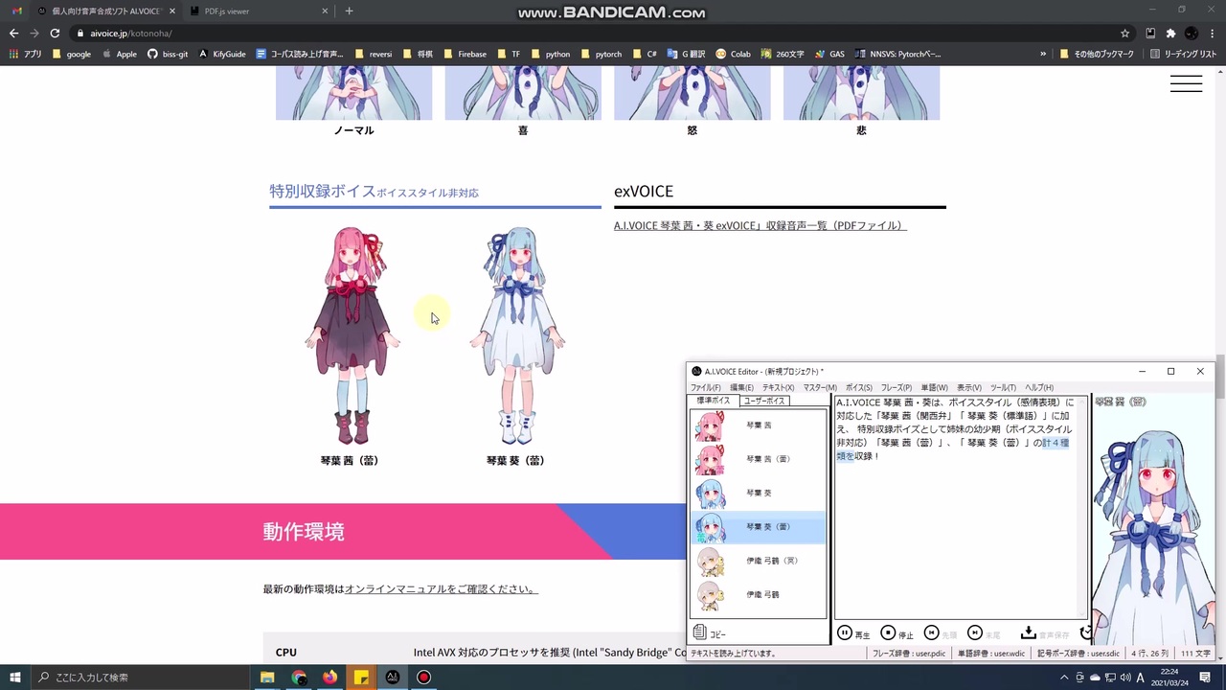Open the exVOICE PDF list link
This screenshot has width=1226, height=690.
pos(760,226)
